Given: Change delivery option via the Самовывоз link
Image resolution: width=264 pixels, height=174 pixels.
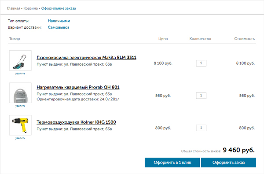Looking at the screenshot, I should 59,27.
